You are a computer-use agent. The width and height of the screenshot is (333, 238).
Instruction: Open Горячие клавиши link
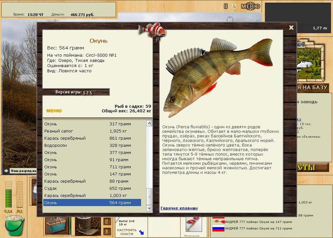click(x=179, y=208)
